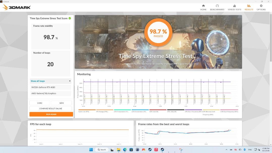This screenshot has height=153, width=272.
Task: Click the green validation checkmark next to score title
Action: coord(70,18)
